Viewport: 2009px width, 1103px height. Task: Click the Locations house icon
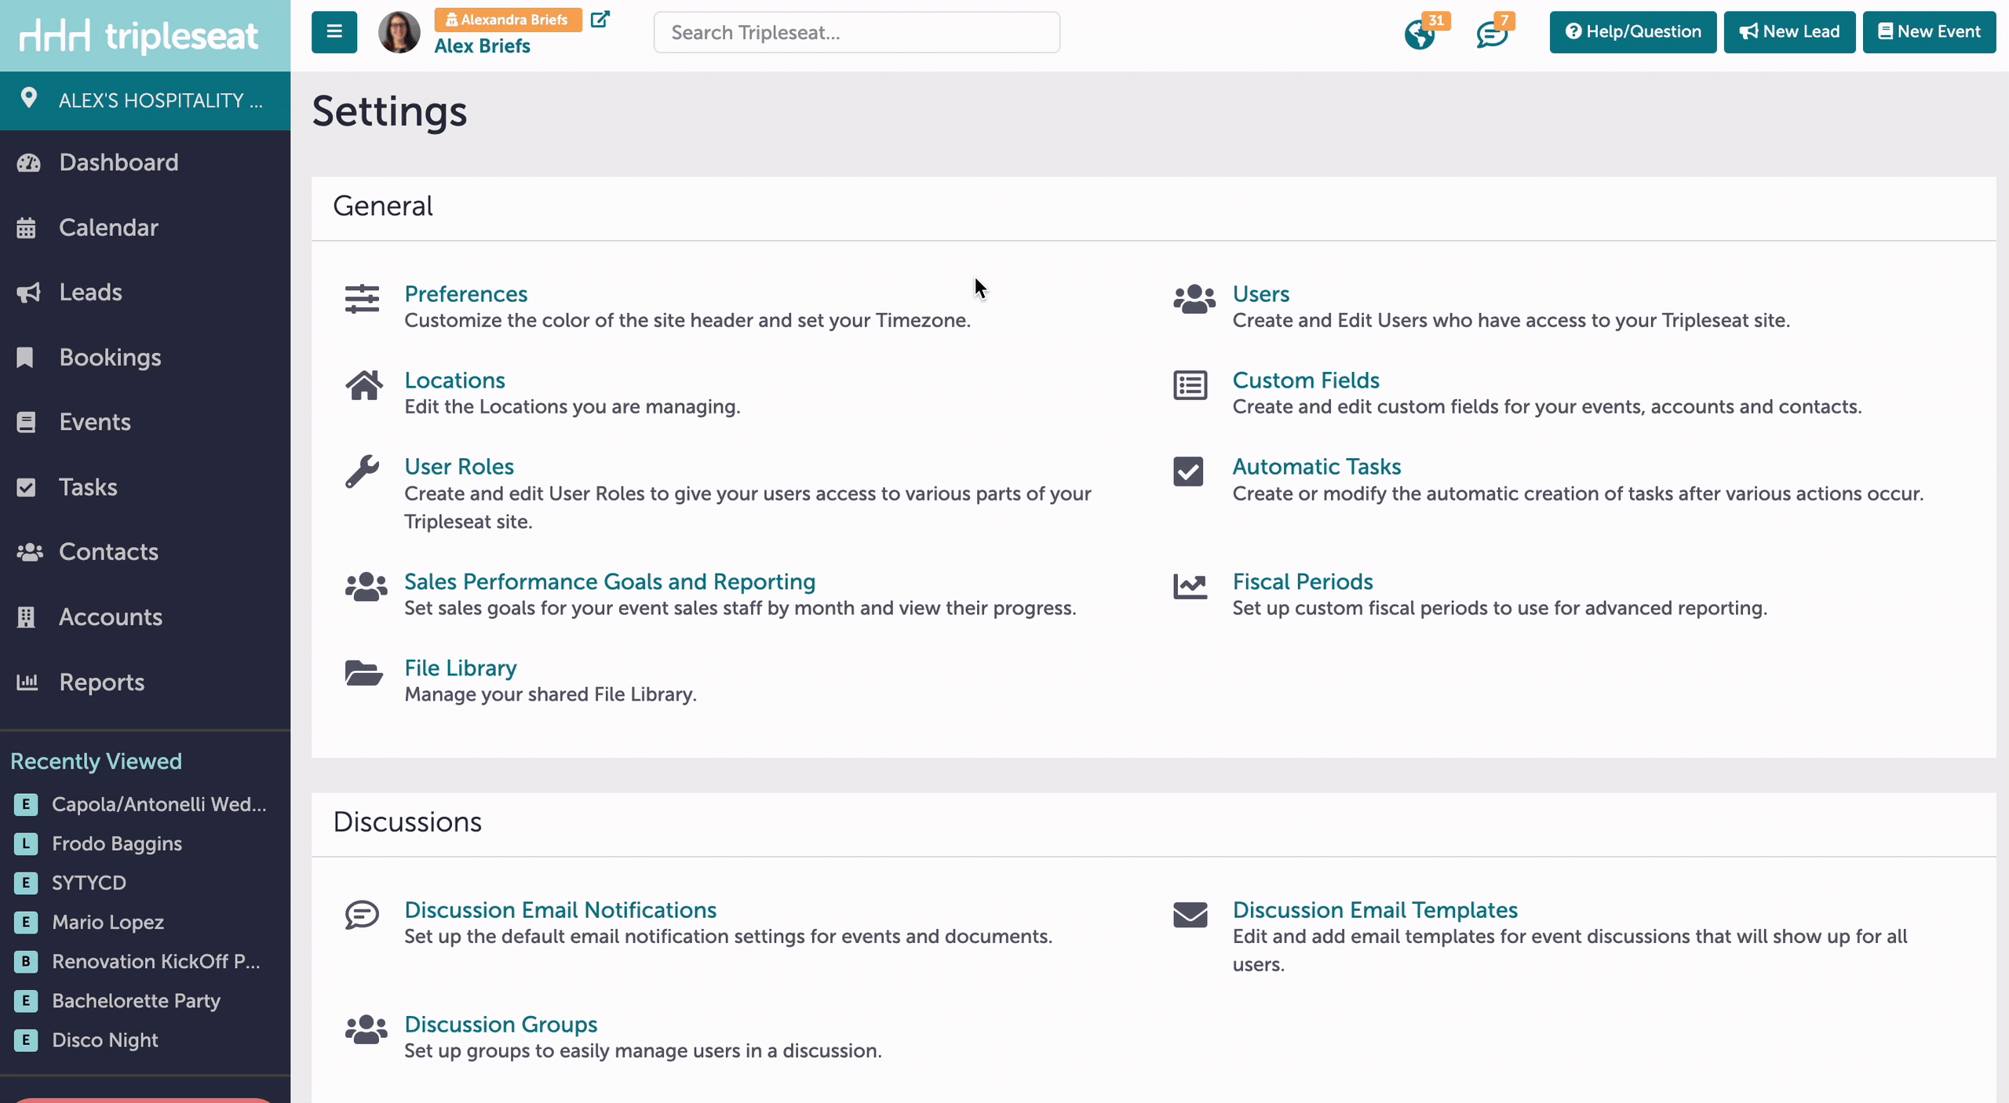(x=364, y=385)
